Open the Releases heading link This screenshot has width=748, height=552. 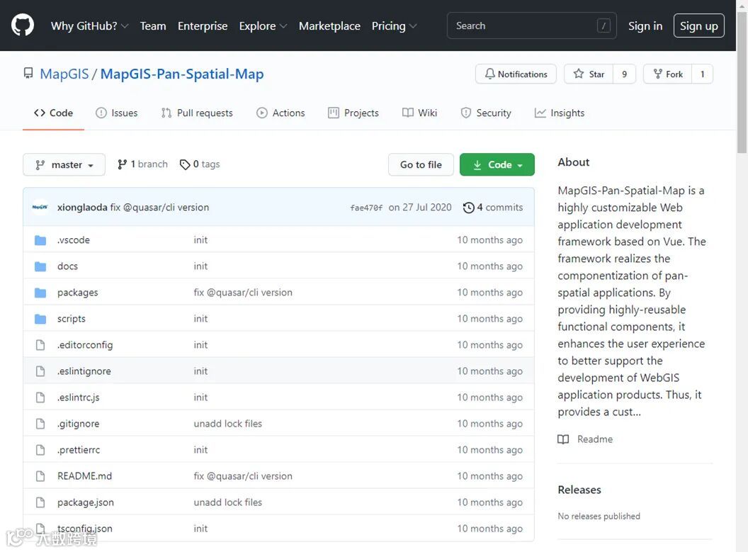pos(579,490)
